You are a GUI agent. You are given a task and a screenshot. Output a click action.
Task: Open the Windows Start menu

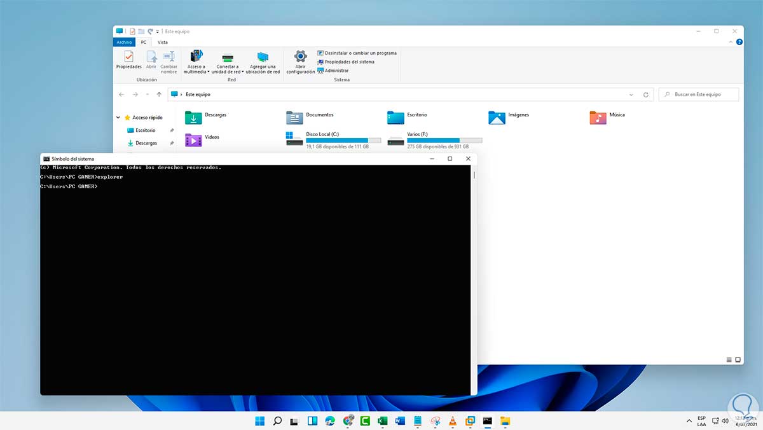tap(260, 421)
